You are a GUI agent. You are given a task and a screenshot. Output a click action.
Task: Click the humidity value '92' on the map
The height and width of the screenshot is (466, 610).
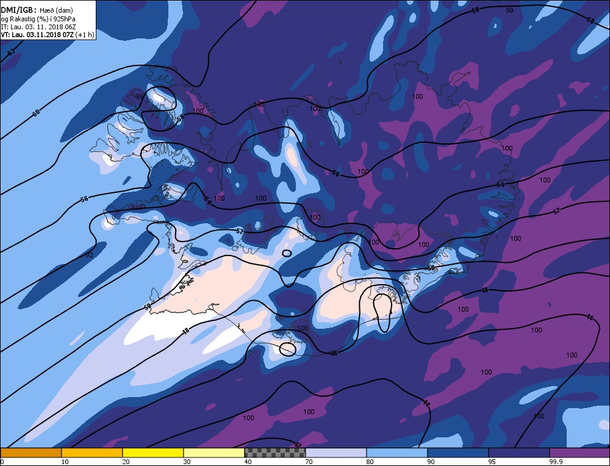[89, 255]
